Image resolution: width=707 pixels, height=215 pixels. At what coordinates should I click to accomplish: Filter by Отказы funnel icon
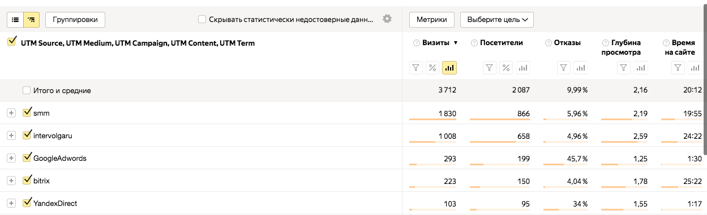pos(564,68)
